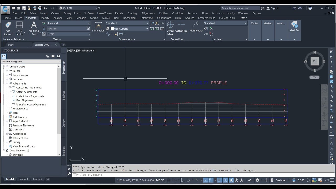Open the Corridors menu
336x189 pixels.
pos(178,13)
